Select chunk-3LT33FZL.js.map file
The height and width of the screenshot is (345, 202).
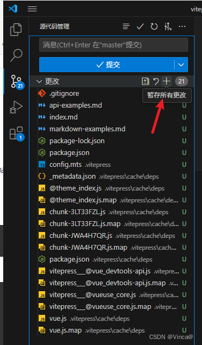112,224
